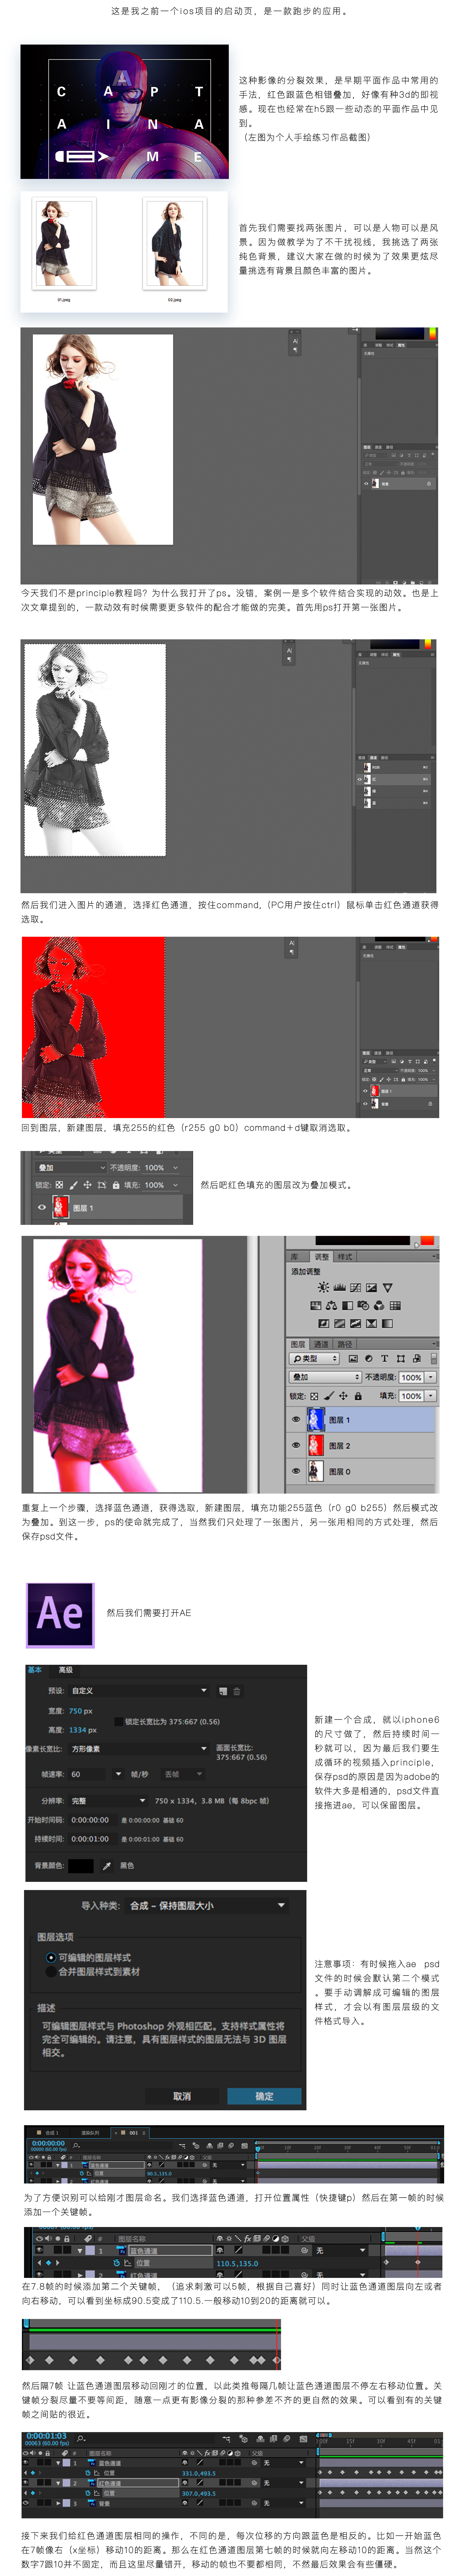The width and height of the screenshot is (459, 2576).
Task: Switch to the 通道 tab
Action: 321,1344
